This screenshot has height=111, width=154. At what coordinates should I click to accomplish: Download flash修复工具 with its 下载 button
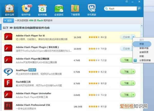click(x=126, y=83)
